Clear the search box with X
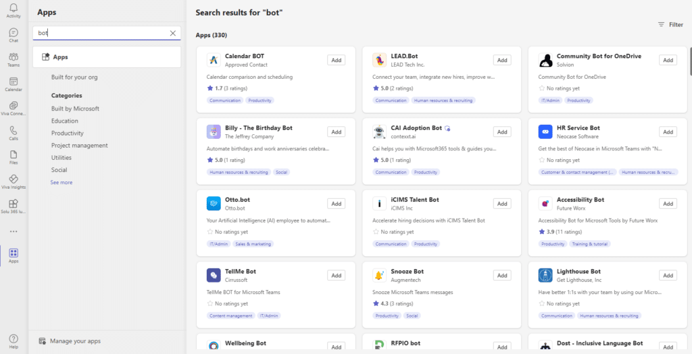Screen dimensions: 692x354 (173, 33)
